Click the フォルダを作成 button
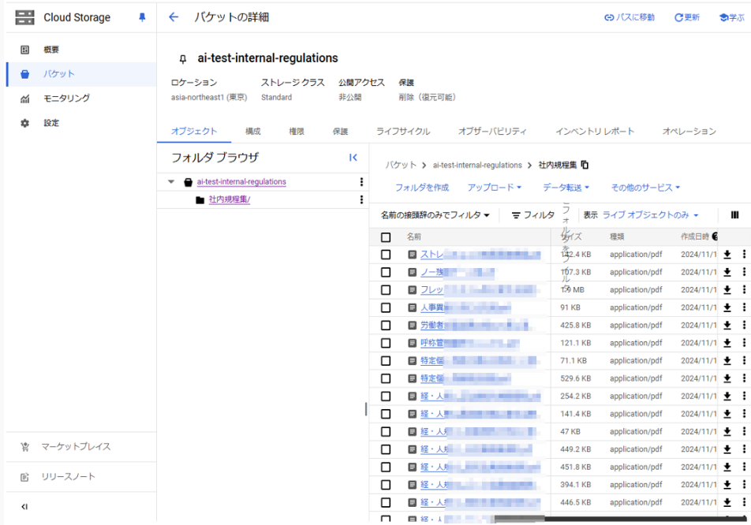 point(422,188)
